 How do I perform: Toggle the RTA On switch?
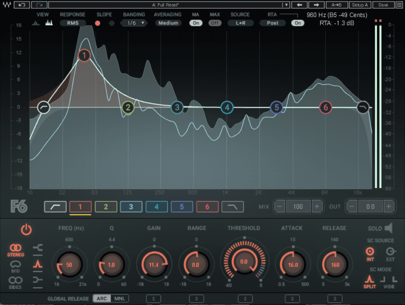click(298, 23)
